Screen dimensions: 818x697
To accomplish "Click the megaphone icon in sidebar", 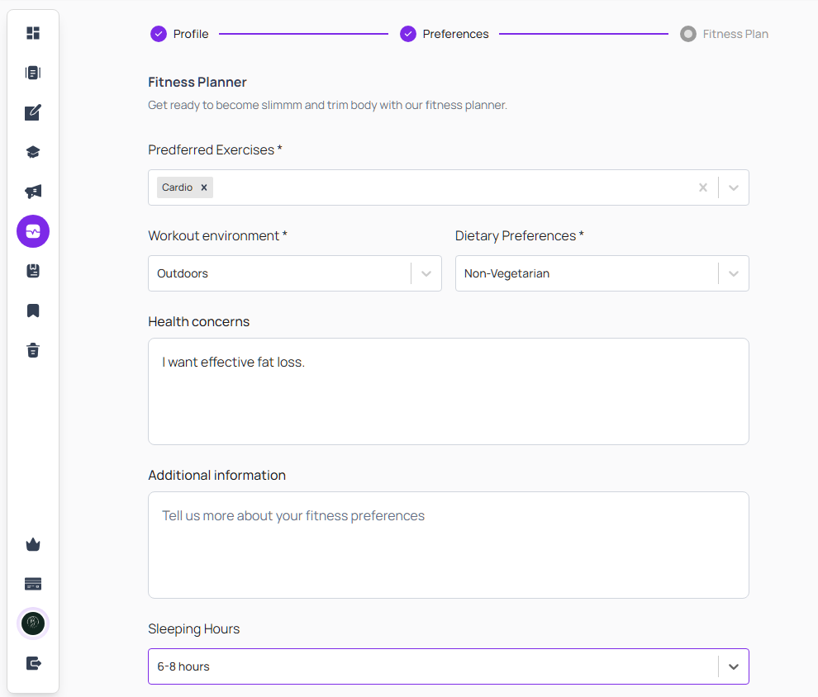I will click(x=33, y=192).
